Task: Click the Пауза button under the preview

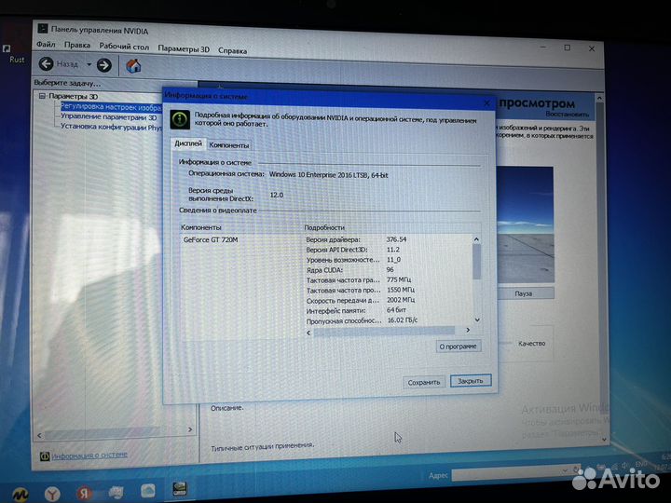Action: (x=524, y=293)
